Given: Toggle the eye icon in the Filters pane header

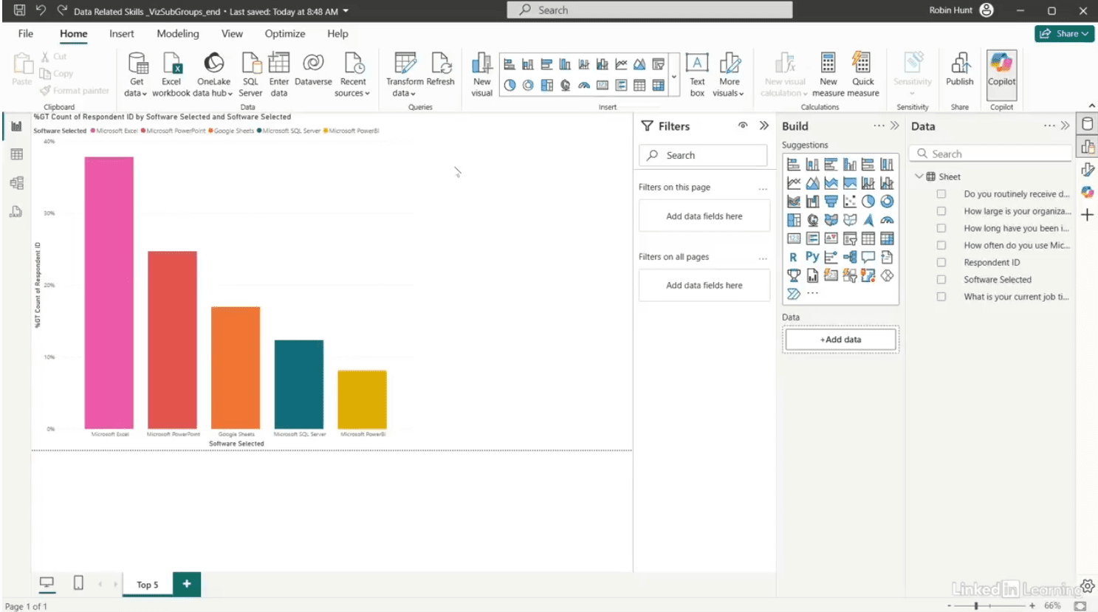Looking at the screenshot, I should pyautogui.click(x=743, y=126).
